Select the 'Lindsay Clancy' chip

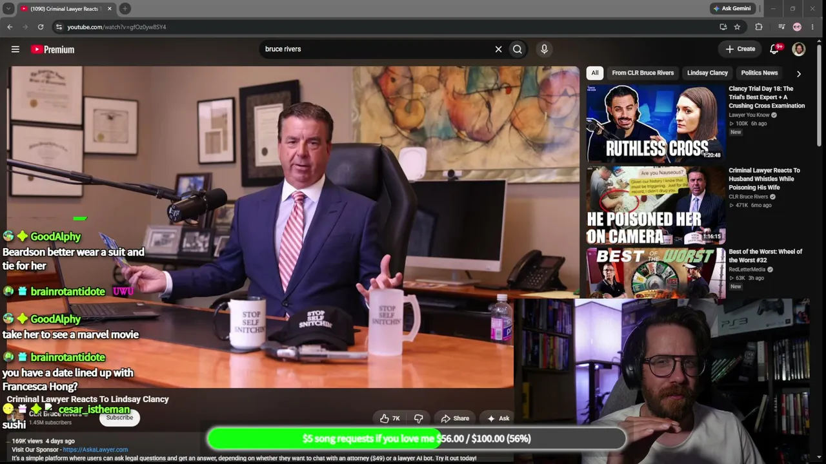pos(707,73)
